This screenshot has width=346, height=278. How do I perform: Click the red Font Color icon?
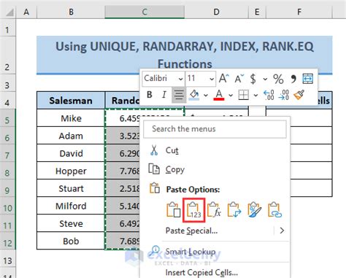click(219, 95)
